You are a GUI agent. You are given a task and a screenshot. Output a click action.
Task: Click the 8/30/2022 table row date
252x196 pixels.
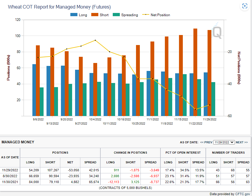[x=10, y=176]
